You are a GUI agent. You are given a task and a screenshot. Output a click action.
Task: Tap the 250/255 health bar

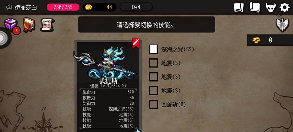(63, 7)
